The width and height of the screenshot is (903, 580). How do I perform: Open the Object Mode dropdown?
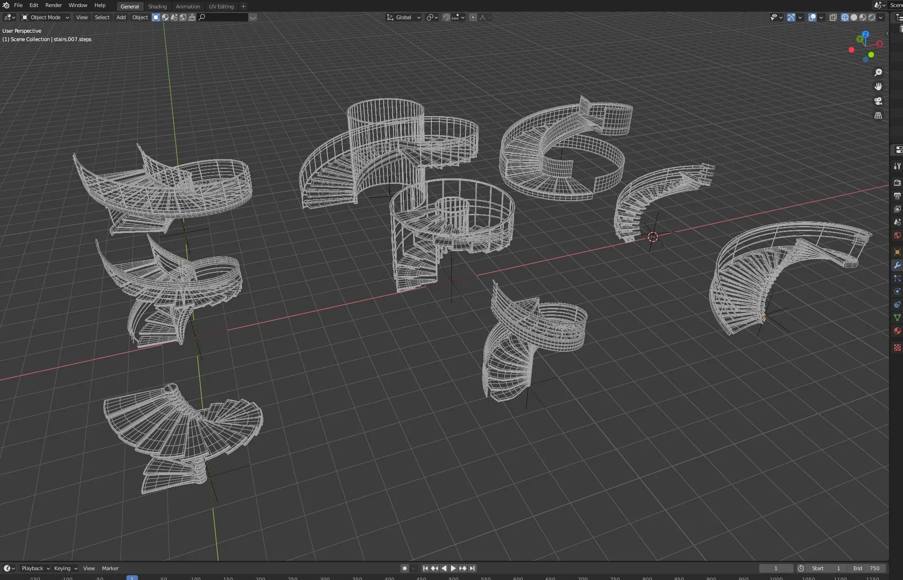[x=44, y=17]
